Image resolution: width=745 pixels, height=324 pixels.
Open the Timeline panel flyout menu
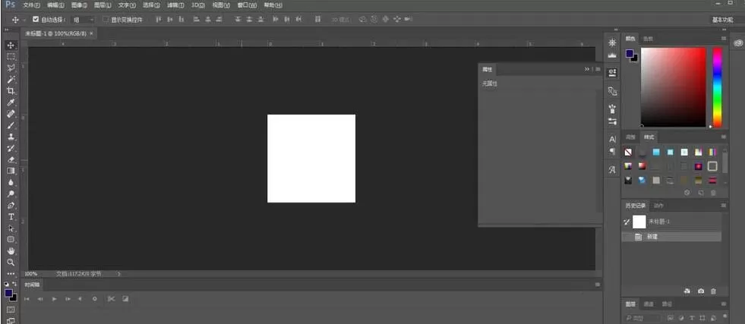pyautogui.click(x=598, y=285)
